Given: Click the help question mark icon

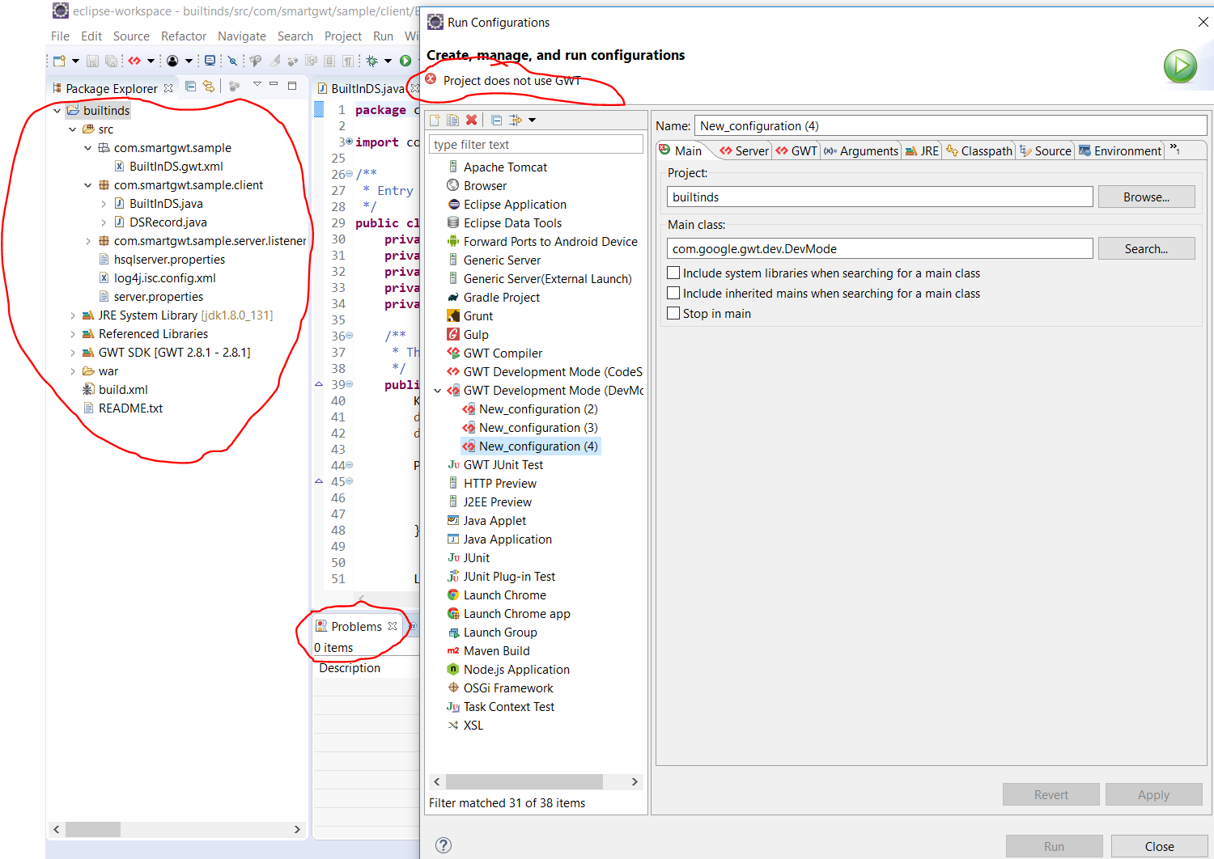Looking at the screenshot, I should [444, 845].
